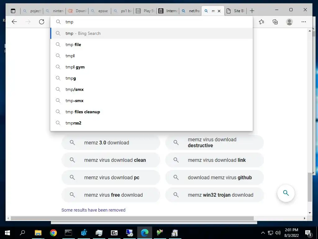Open the vertical tabs actions icon
The width and height of the screenshot is (318, 239).
tap(13, 11)
